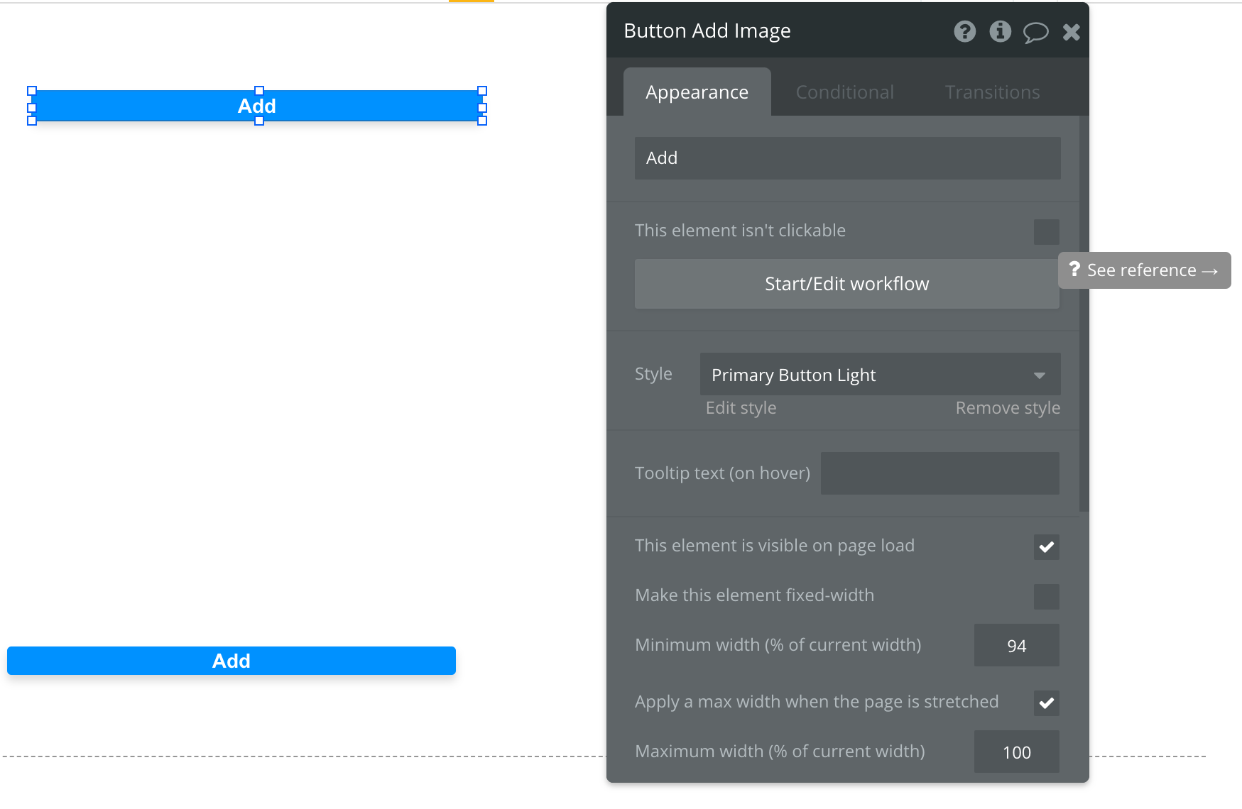This screenshot has width=1242, height=809.
Task: Click the Remove style link
Action: [1007, 408]
